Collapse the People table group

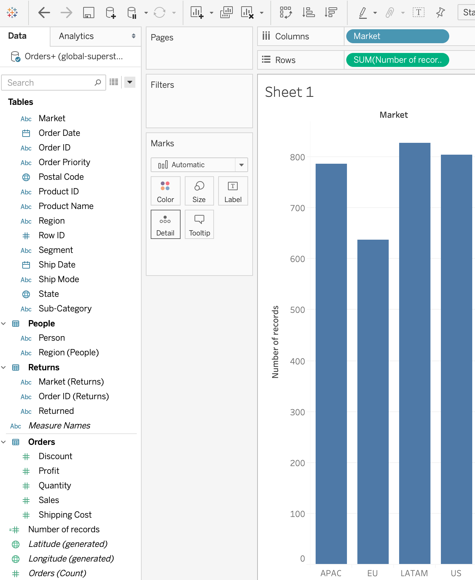(x=3, y=324)
